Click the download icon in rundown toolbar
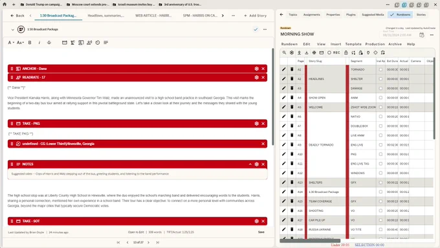The height and width of the screenshot is (248, 440). [307, 52]
